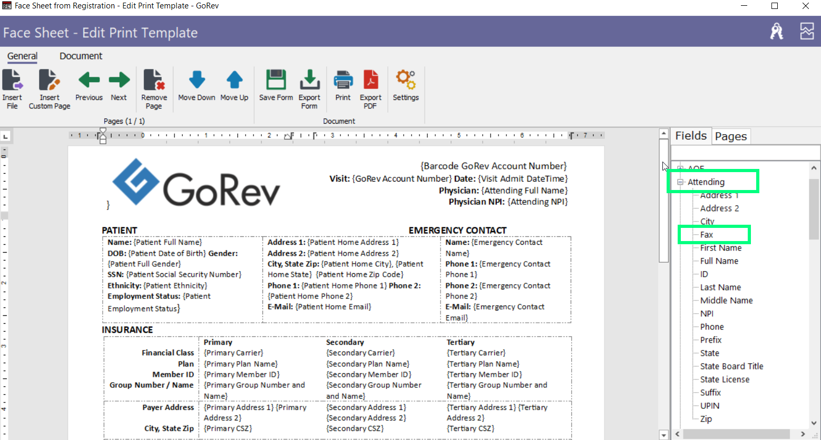
Task: Click the ribbon icon in header
Action: 777,32
